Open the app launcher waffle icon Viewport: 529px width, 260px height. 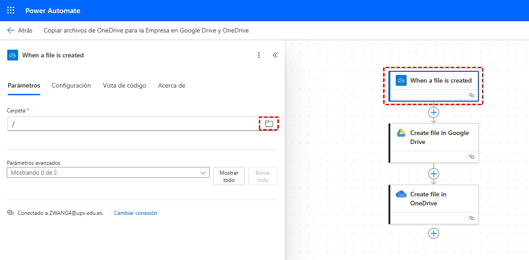[11, 10]
